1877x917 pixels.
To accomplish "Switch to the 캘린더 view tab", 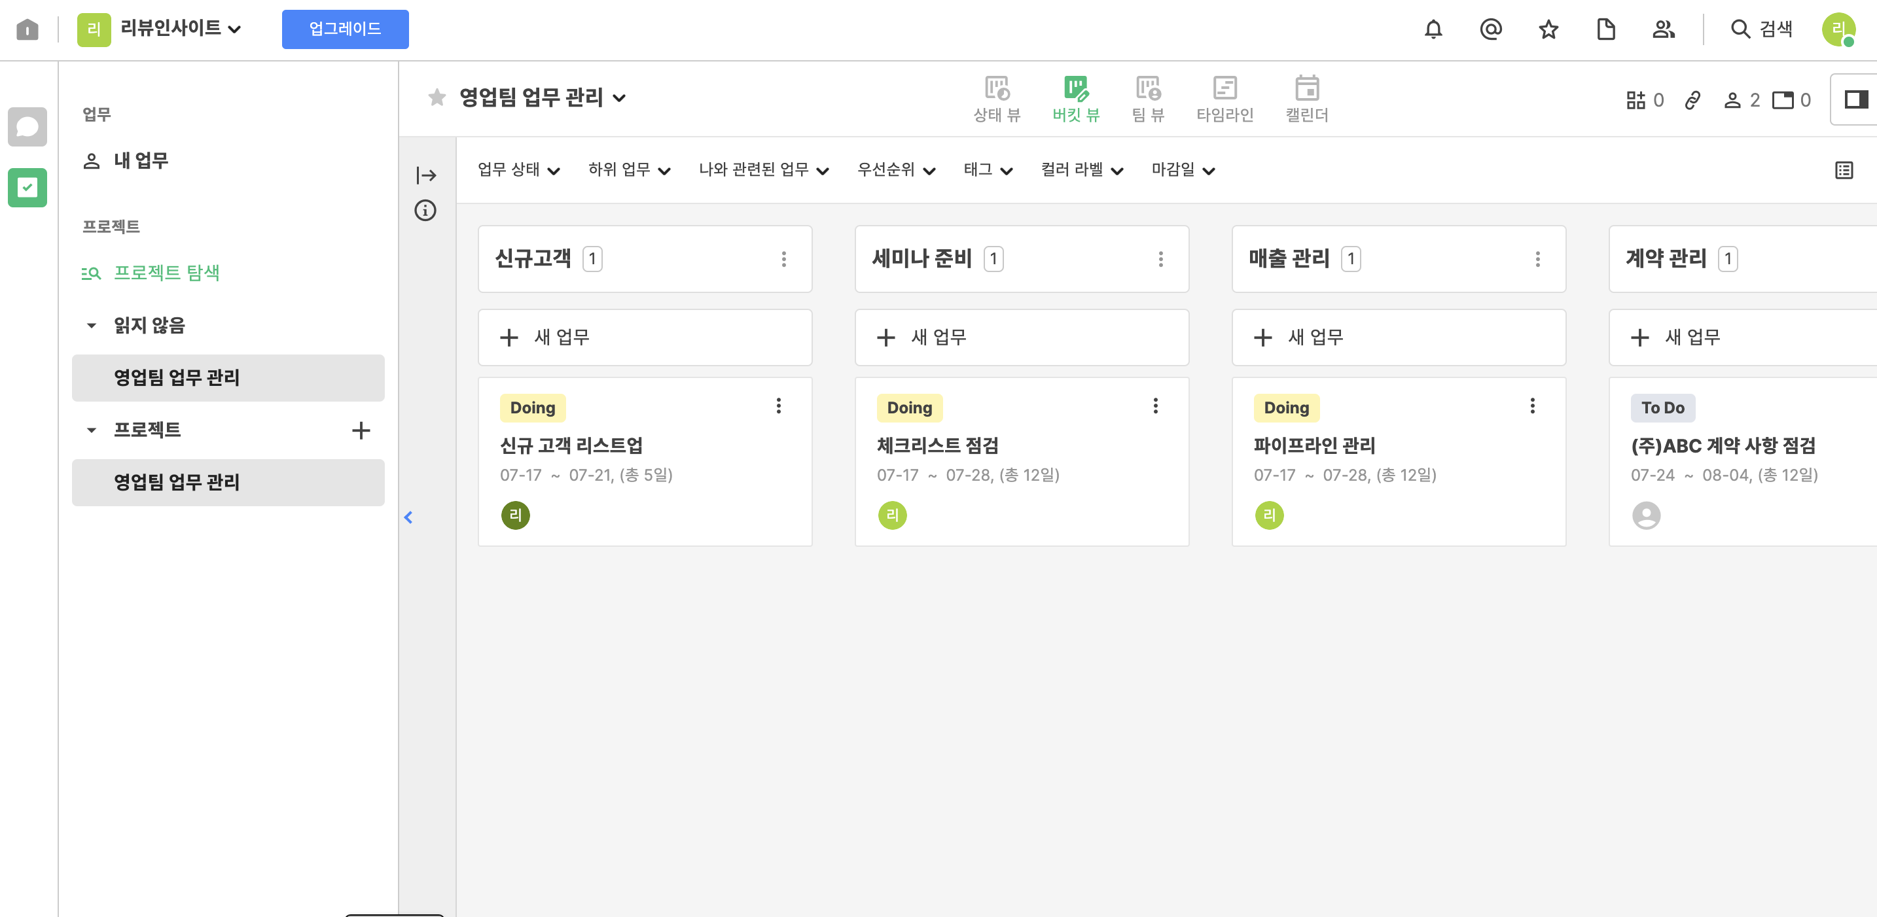I will [x=1306, y=98].
